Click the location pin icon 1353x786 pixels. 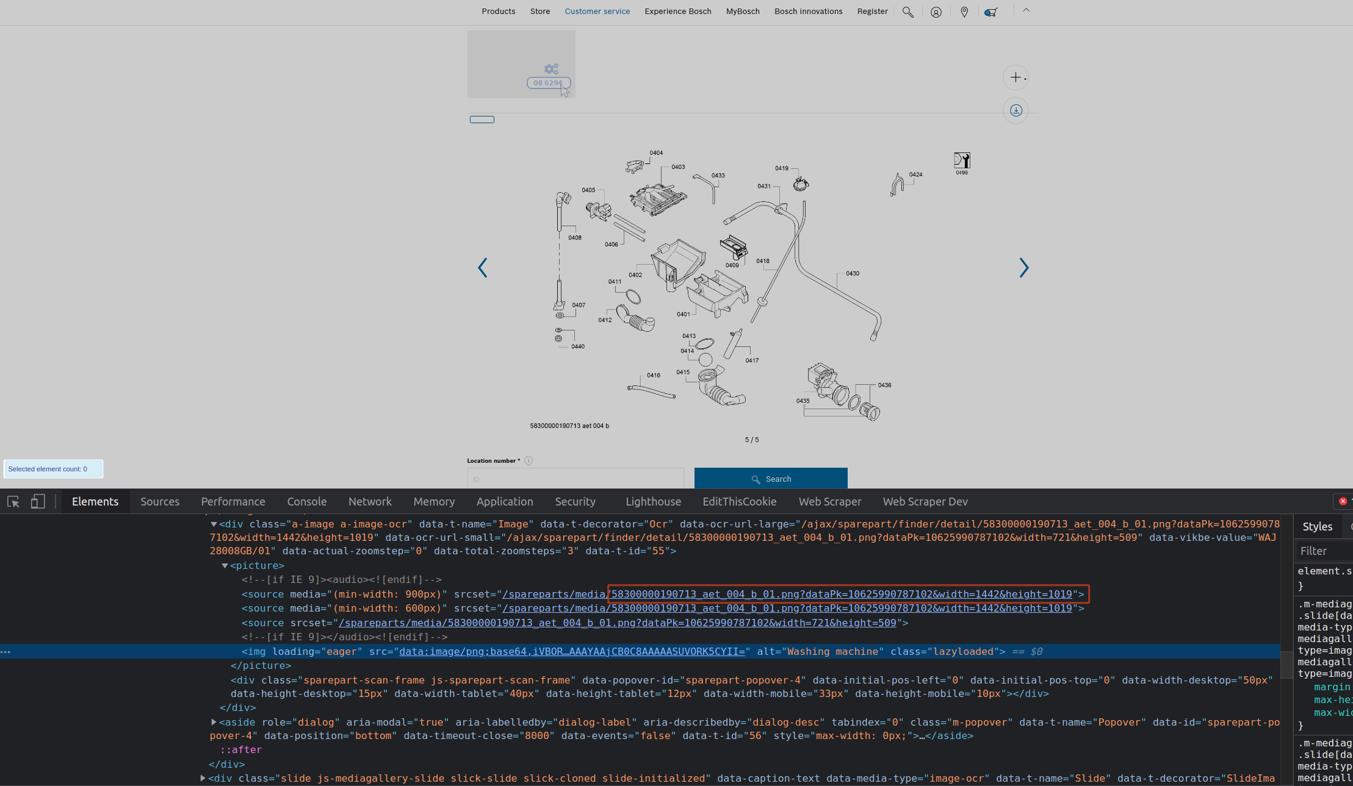(964, 12)
